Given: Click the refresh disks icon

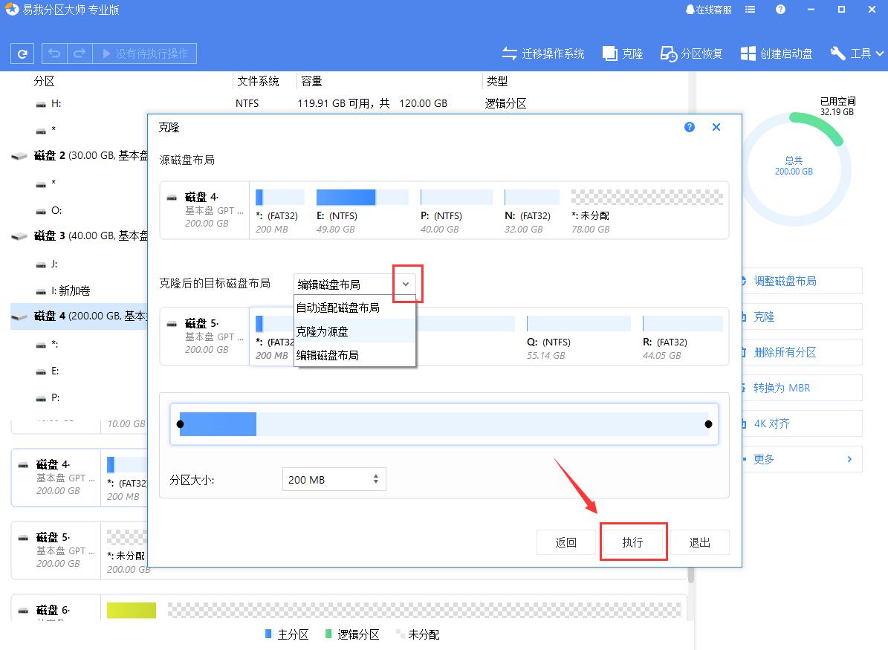Looking at the screenshot, I should coord(22,53).
